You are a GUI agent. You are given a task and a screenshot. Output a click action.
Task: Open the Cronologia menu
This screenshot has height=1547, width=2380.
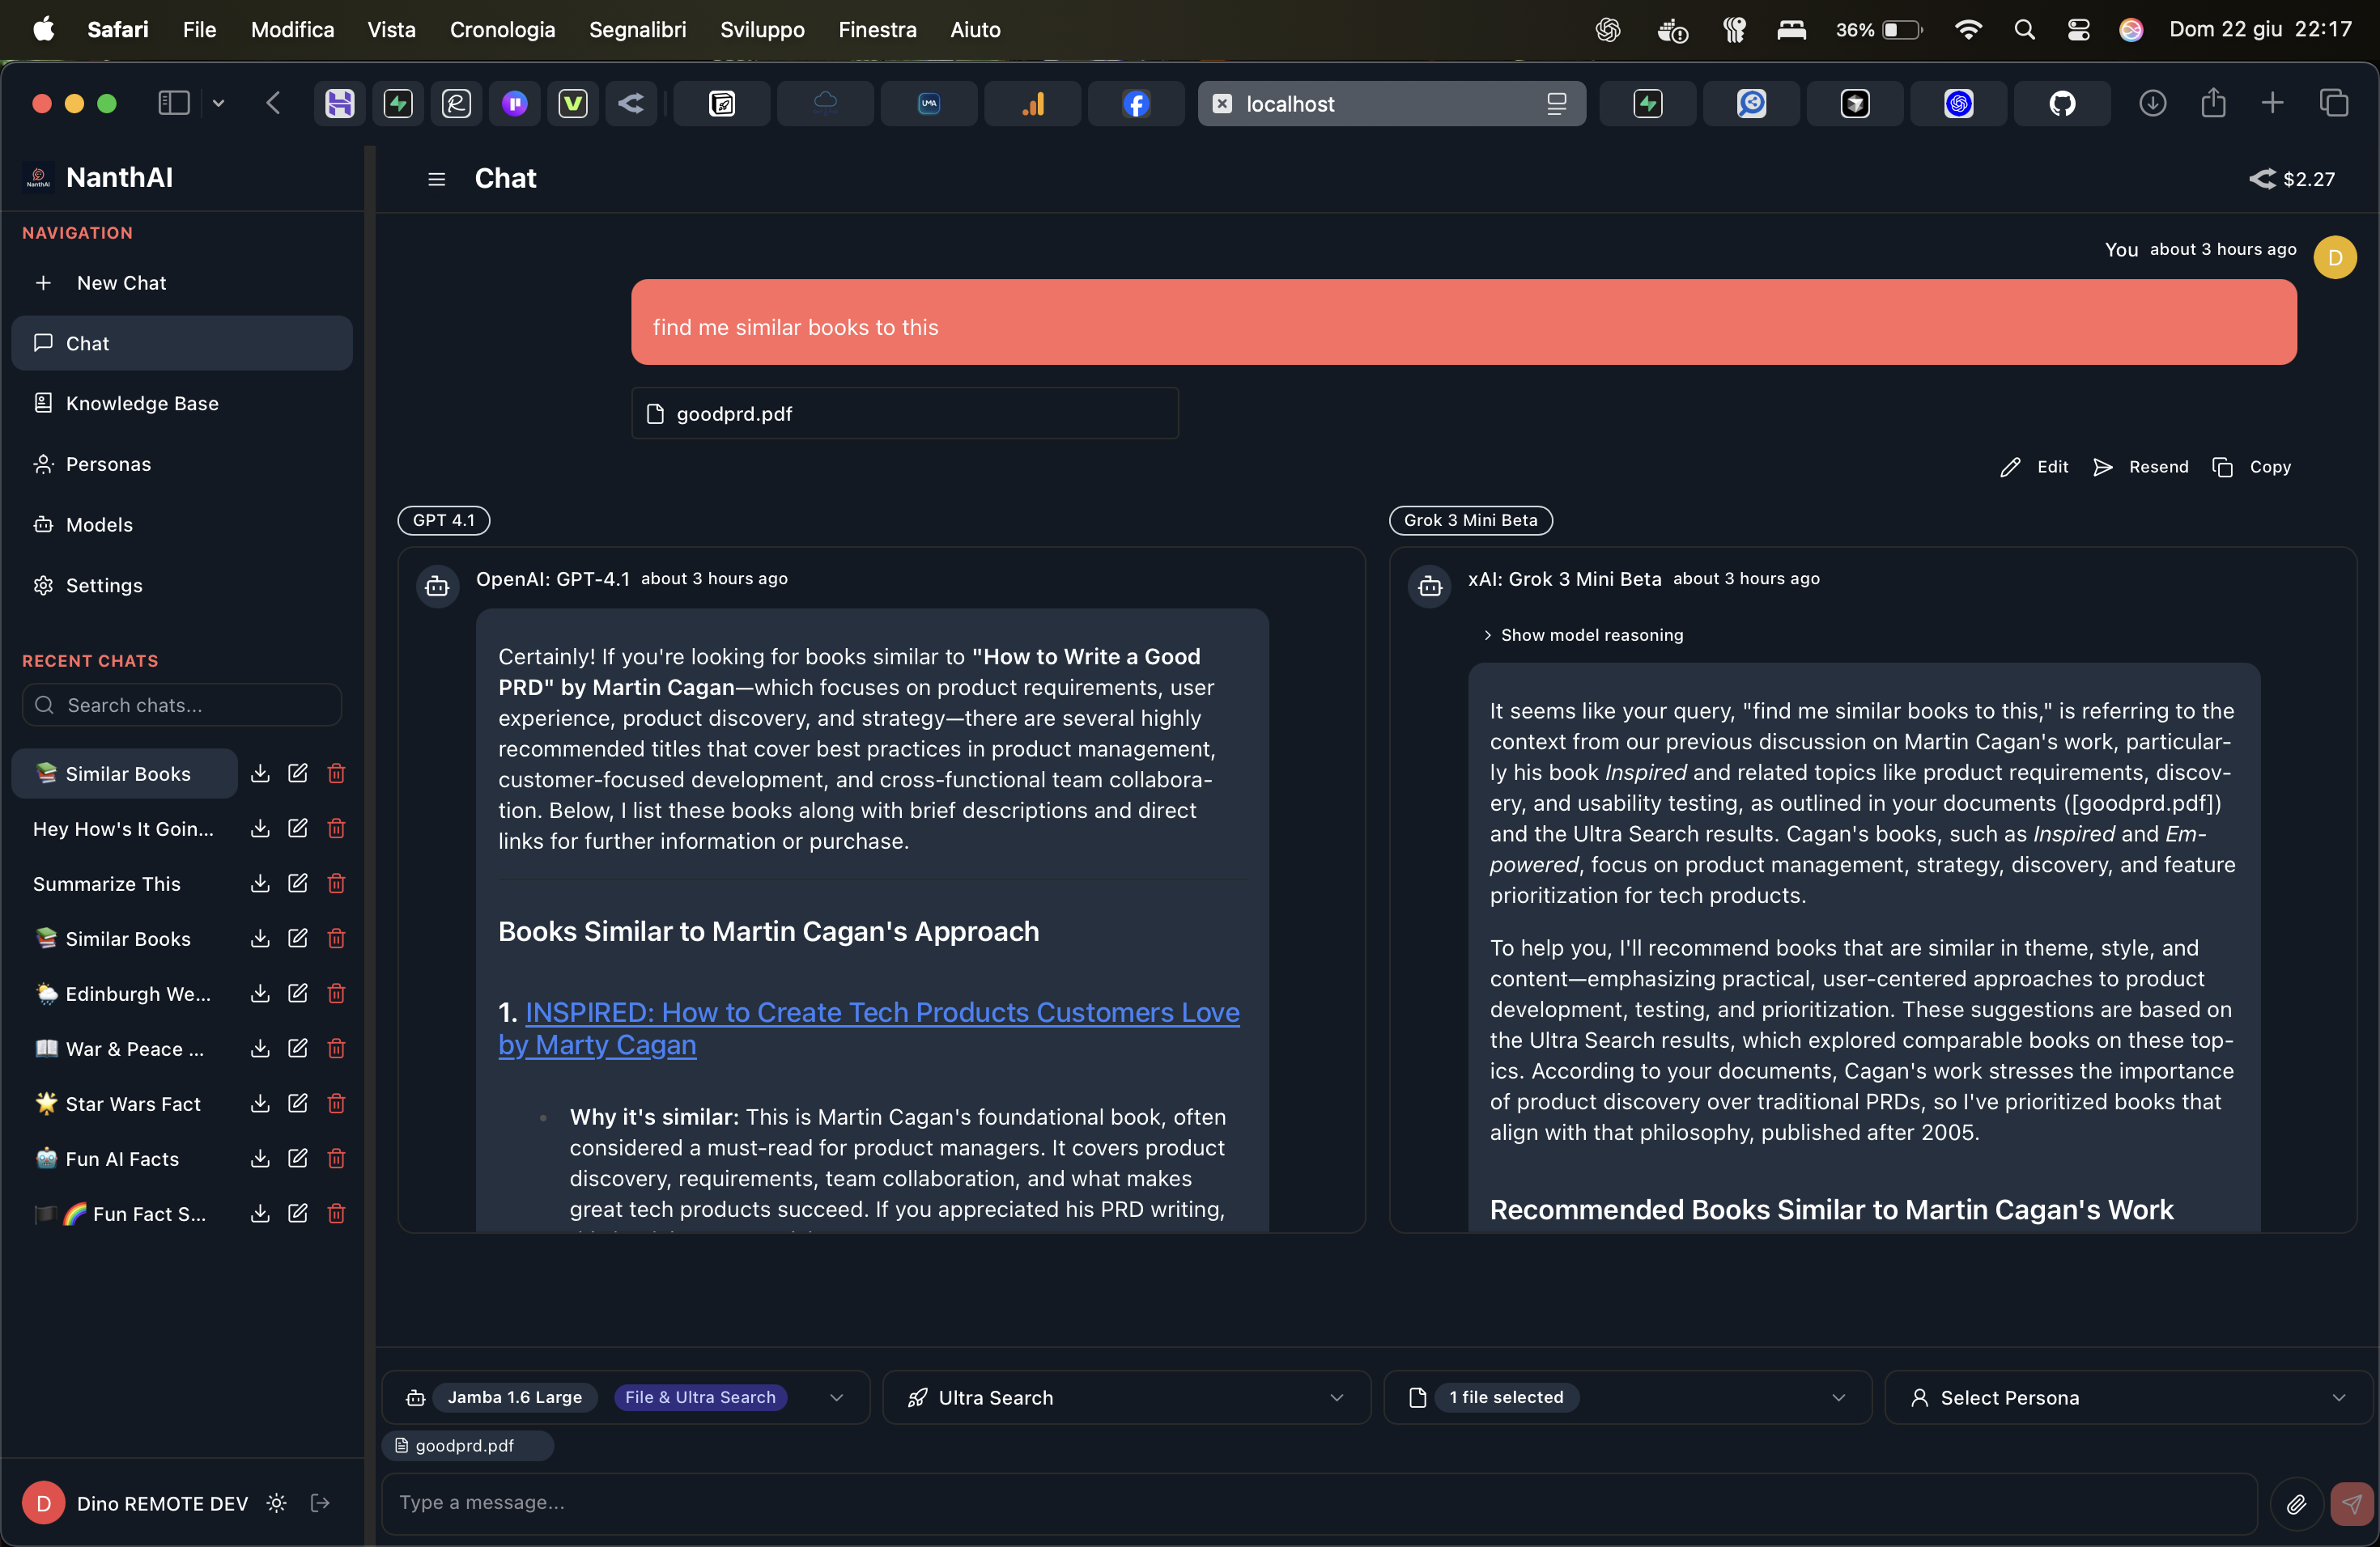pyautogui.click(x=502, y=30)
